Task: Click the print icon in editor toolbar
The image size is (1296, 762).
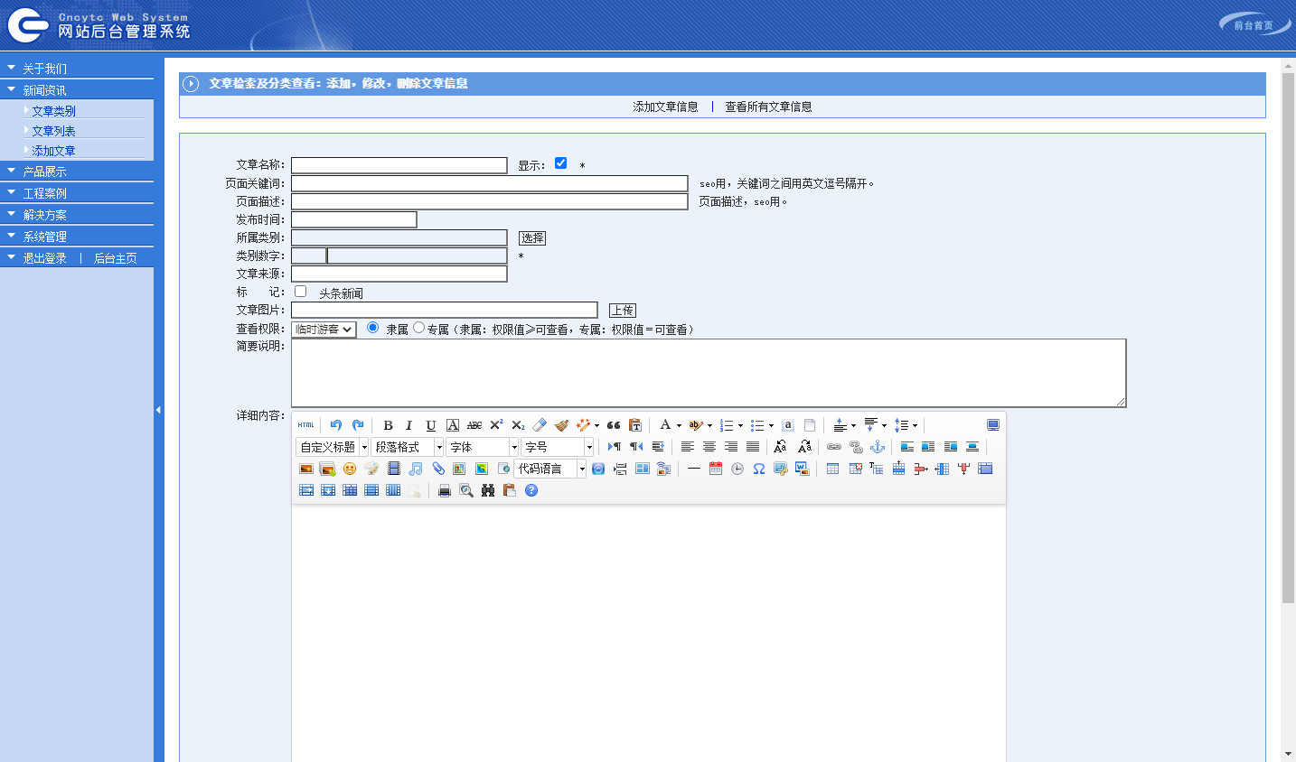Action: click(444, 490)
